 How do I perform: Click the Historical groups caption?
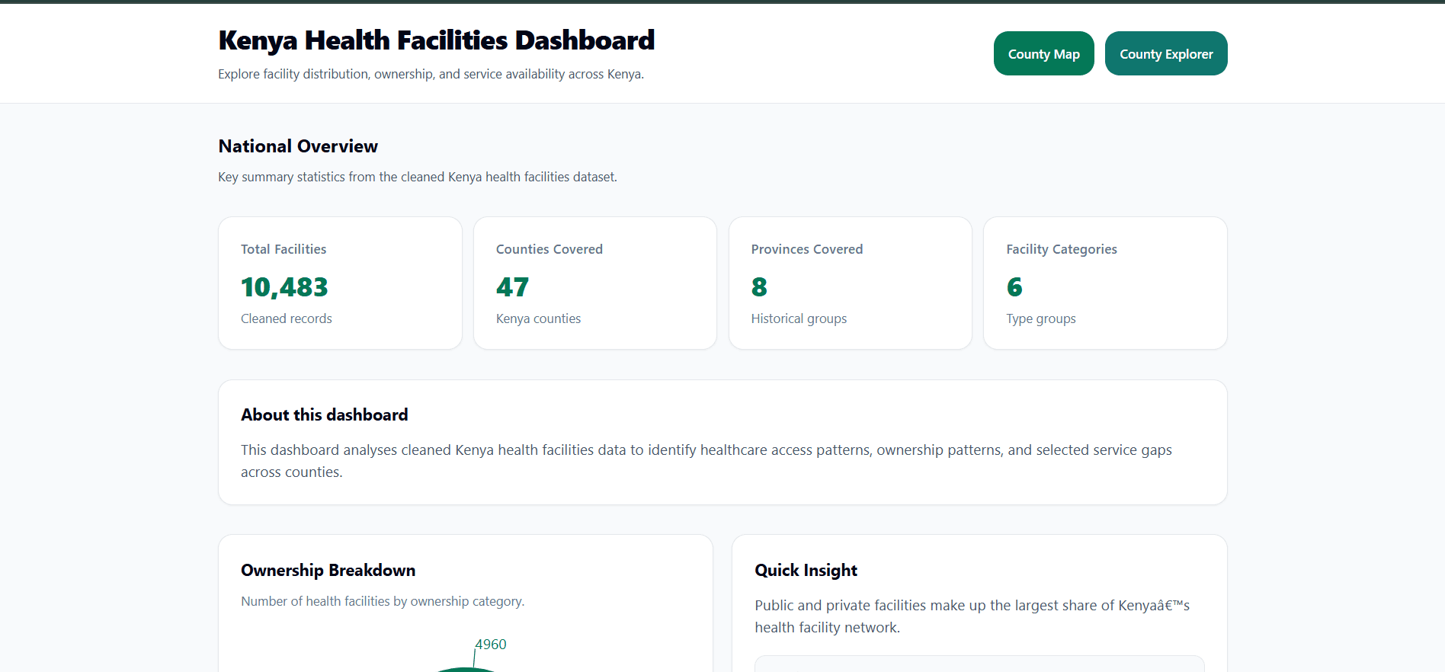click(799, 318)
